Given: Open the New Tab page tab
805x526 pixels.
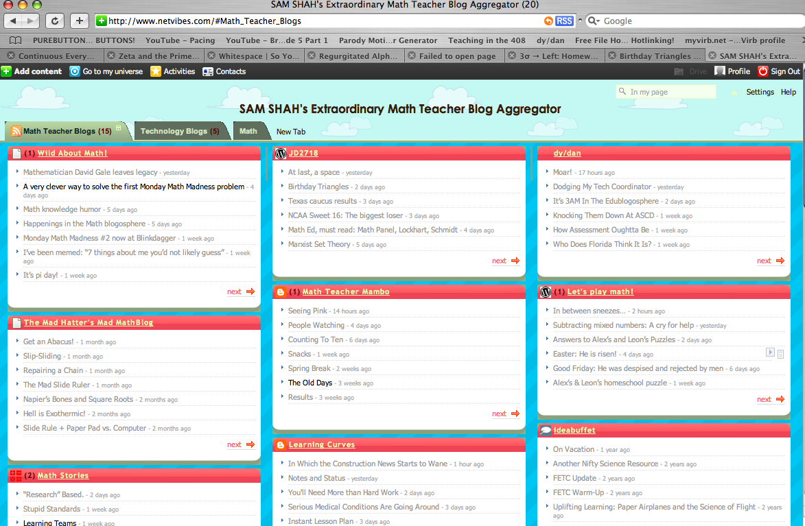Looking at the screenshot, I should (x=291, y=132).
